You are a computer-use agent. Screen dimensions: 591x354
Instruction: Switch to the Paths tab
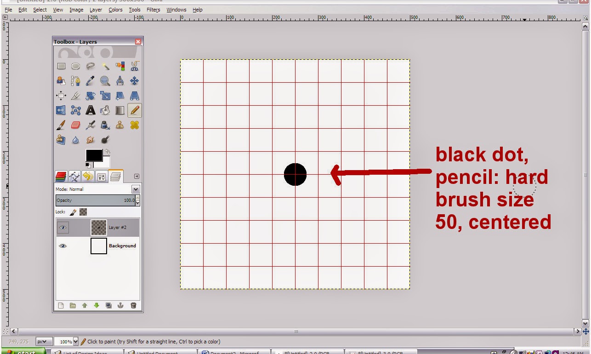point(74,176)
